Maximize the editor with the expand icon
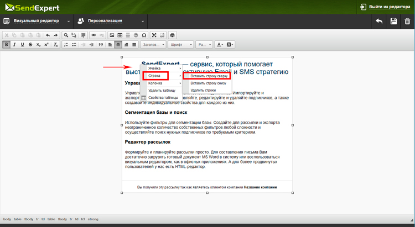The width and height of the screenshot is (415, 227). tap(154, 35)
